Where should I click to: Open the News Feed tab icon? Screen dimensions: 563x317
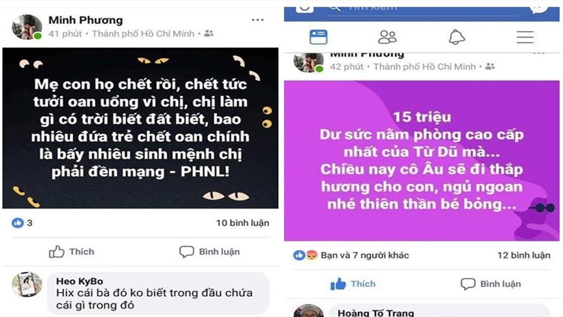318,37
